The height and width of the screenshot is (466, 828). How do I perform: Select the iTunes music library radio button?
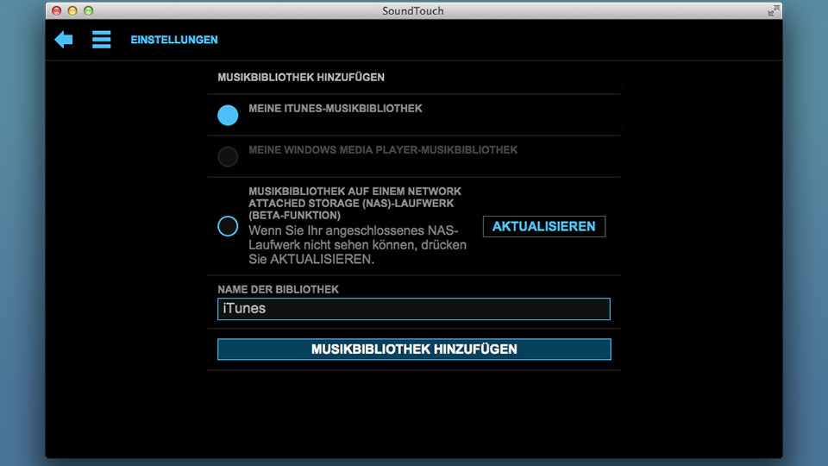click(228, 115)
